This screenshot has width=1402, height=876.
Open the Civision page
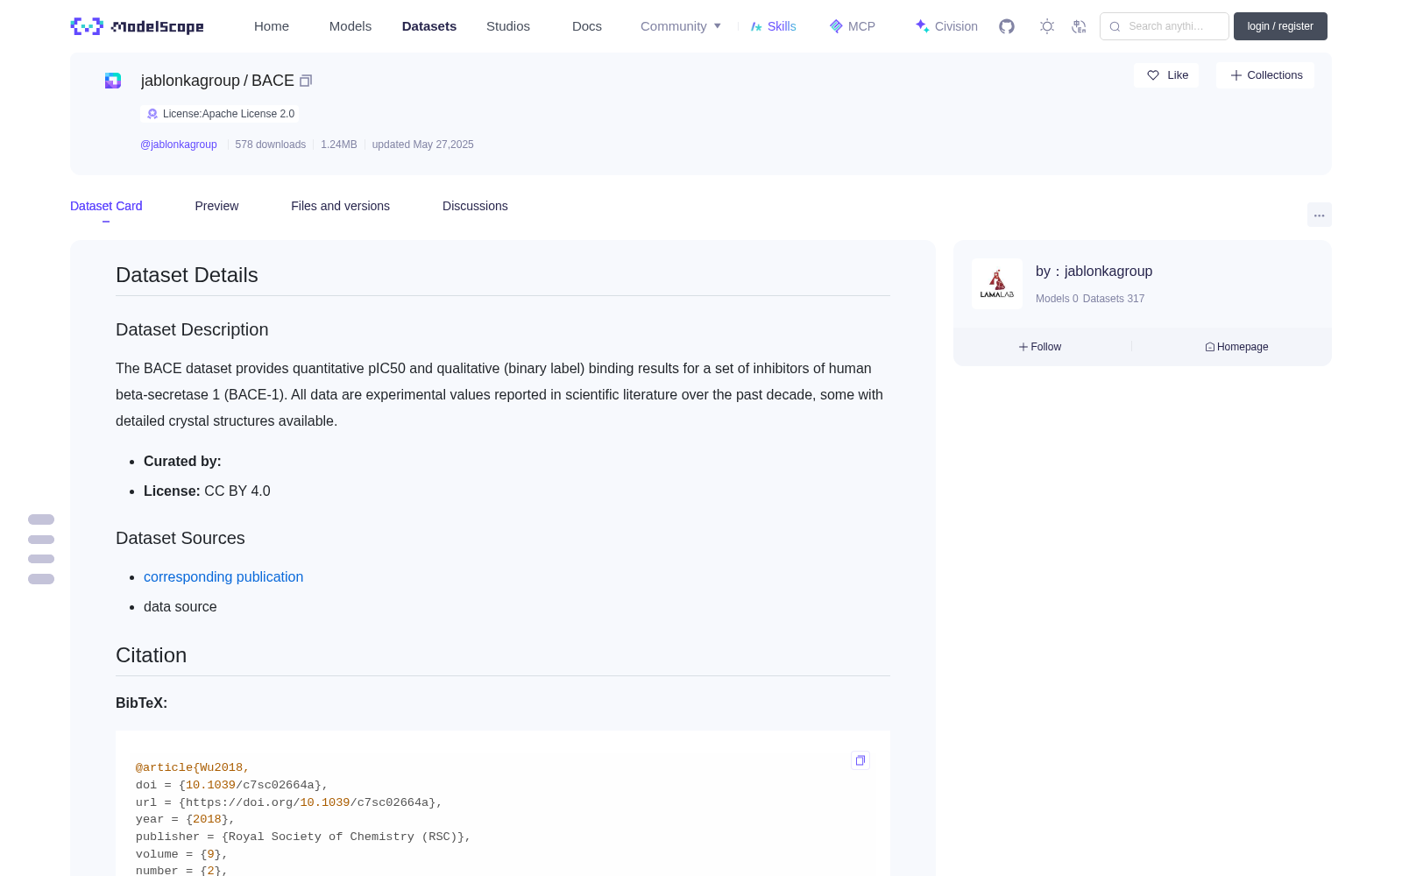coord(945,26)
